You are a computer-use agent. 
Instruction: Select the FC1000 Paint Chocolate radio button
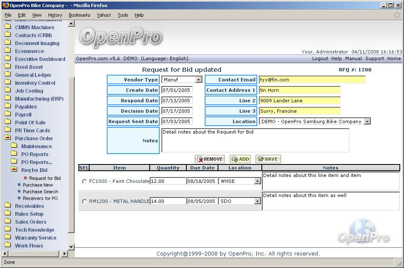tap(85, 181)
